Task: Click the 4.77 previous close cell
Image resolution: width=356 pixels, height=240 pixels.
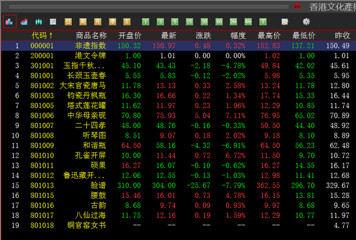Action: click(x=342, y=225)
